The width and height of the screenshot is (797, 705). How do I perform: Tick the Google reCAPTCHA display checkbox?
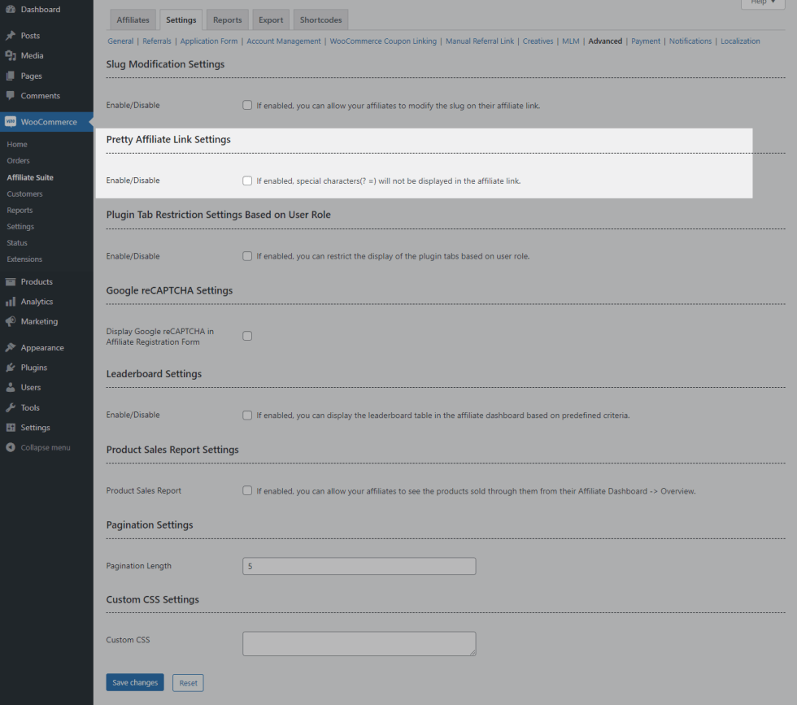coord(247,336)
